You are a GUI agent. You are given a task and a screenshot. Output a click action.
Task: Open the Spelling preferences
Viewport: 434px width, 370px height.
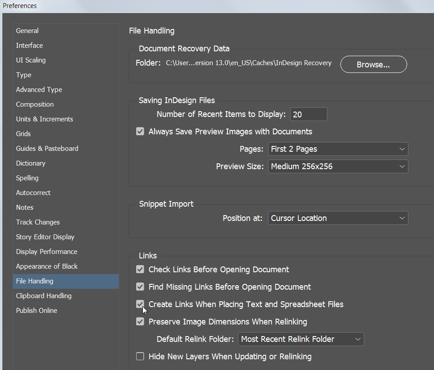(x=27, y=178)
